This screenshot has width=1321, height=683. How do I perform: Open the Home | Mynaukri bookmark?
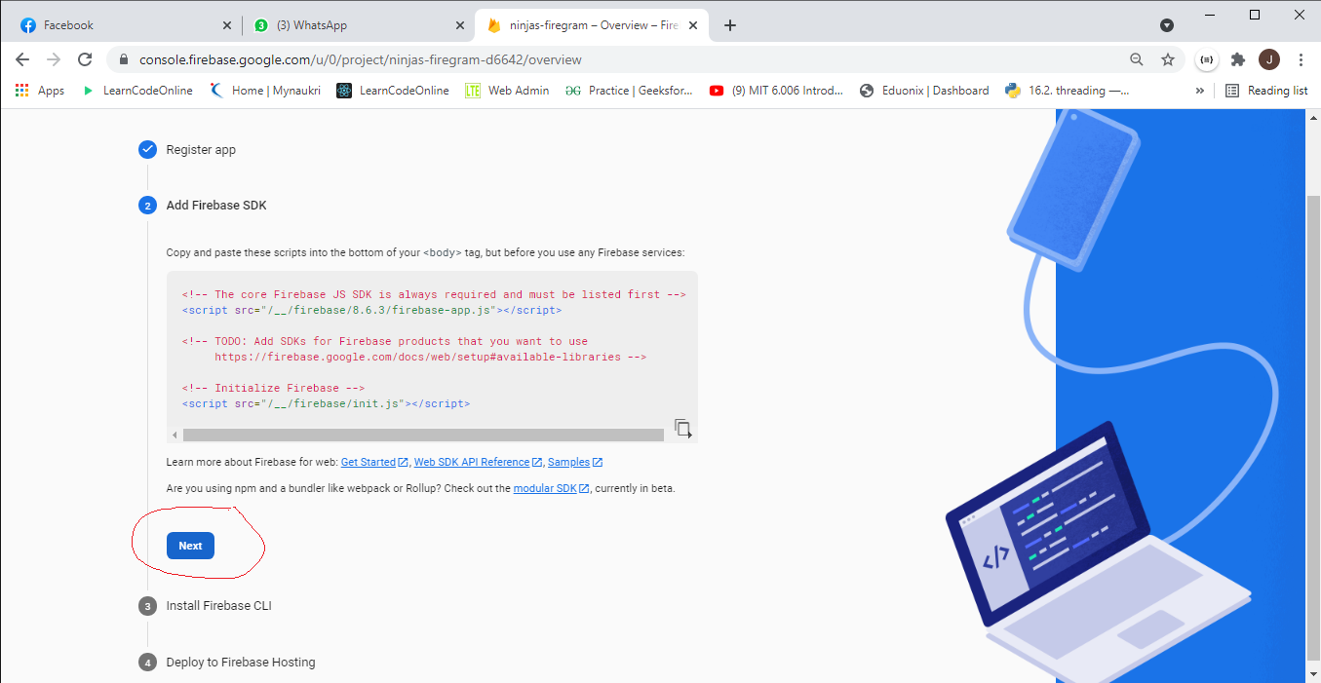[x=265, y=91]
